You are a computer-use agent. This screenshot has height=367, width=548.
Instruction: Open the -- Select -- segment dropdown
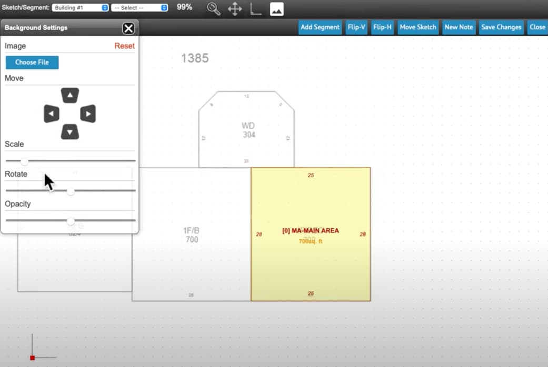(x=140, y=8)
